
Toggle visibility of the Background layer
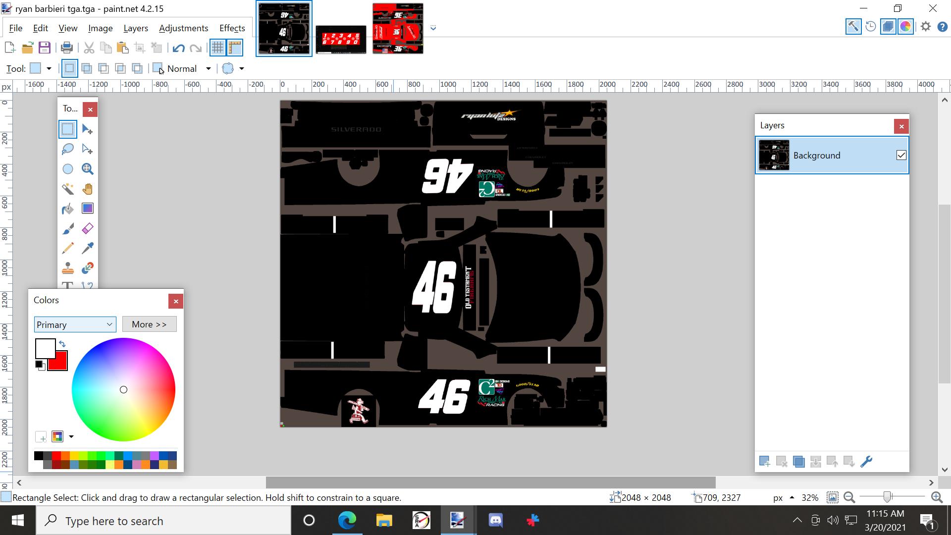pyautogui.click(x=900, y=155)
